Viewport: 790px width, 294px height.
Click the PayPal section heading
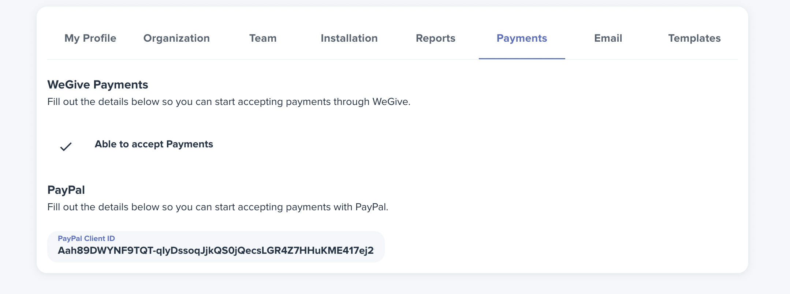pyautogui.click(x=66, y=190)
